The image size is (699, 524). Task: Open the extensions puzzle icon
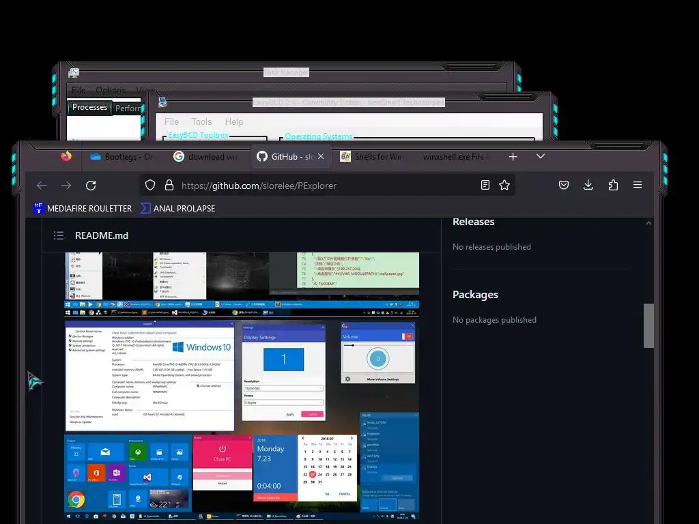coord(613,185)
